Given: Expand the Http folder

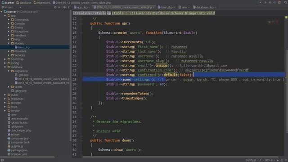Looking at the screenshot, I should point(9,39).
